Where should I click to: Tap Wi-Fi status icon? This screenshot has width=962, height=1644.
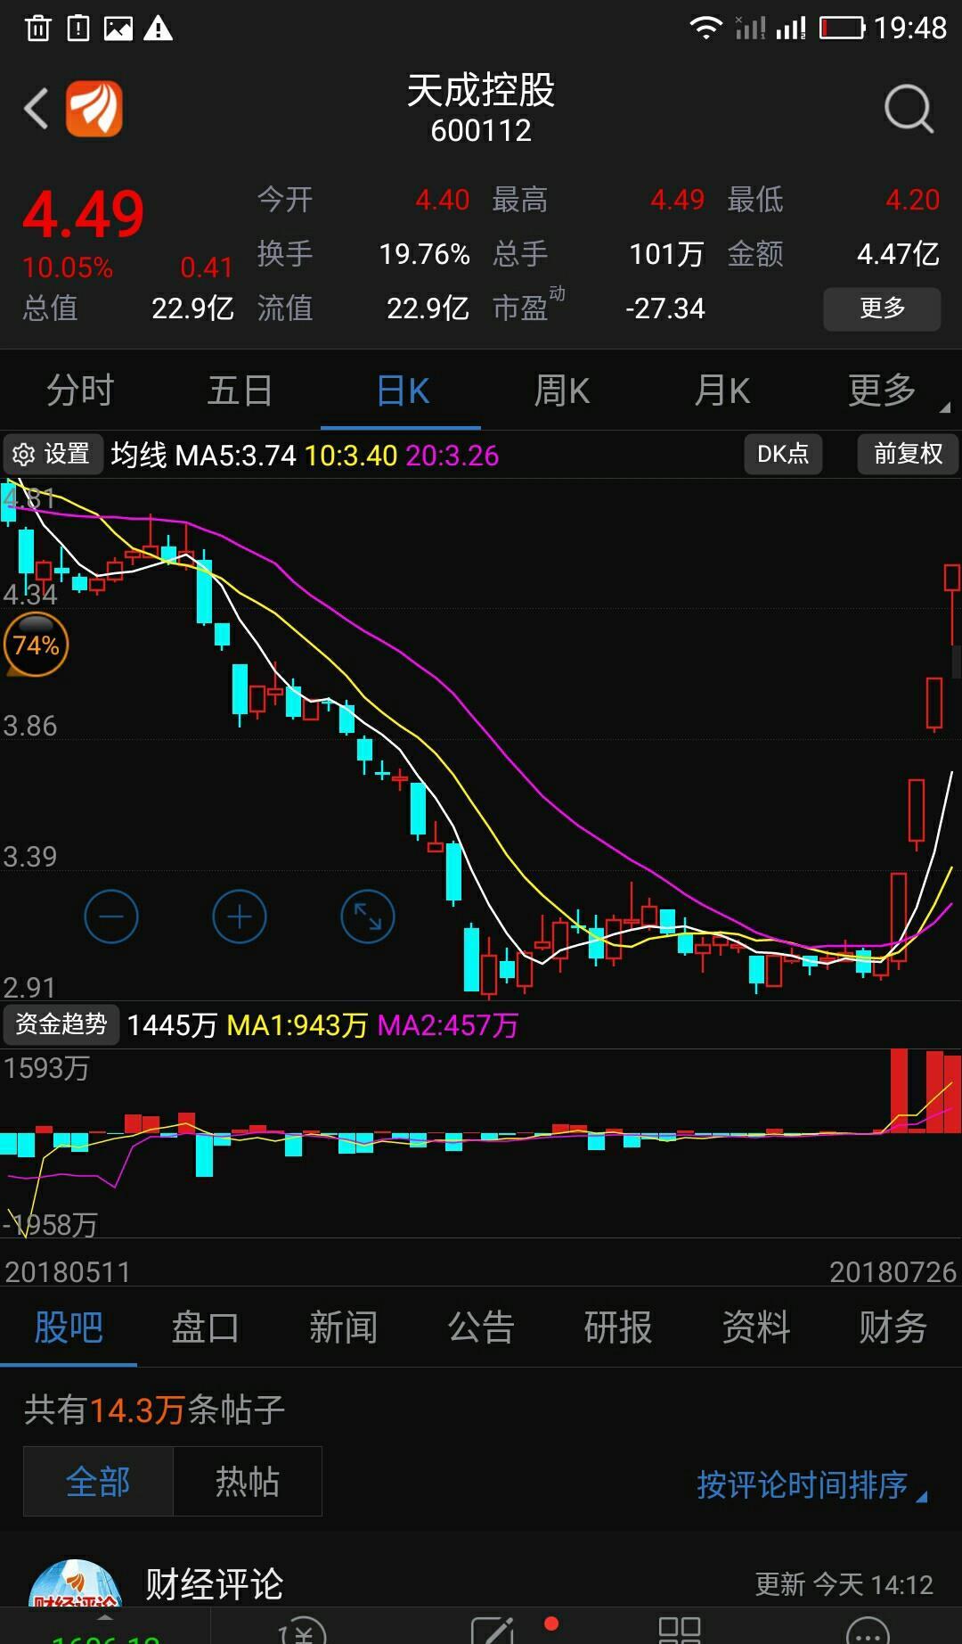(x=705, y=28)
